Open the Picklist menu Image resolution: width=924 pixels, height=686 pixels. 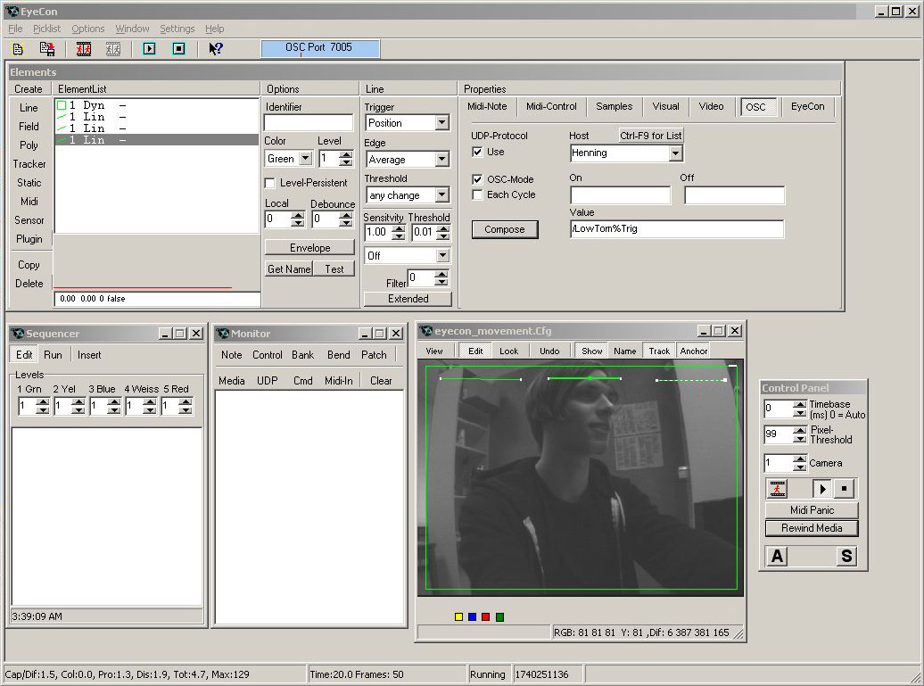coord(47,29)
